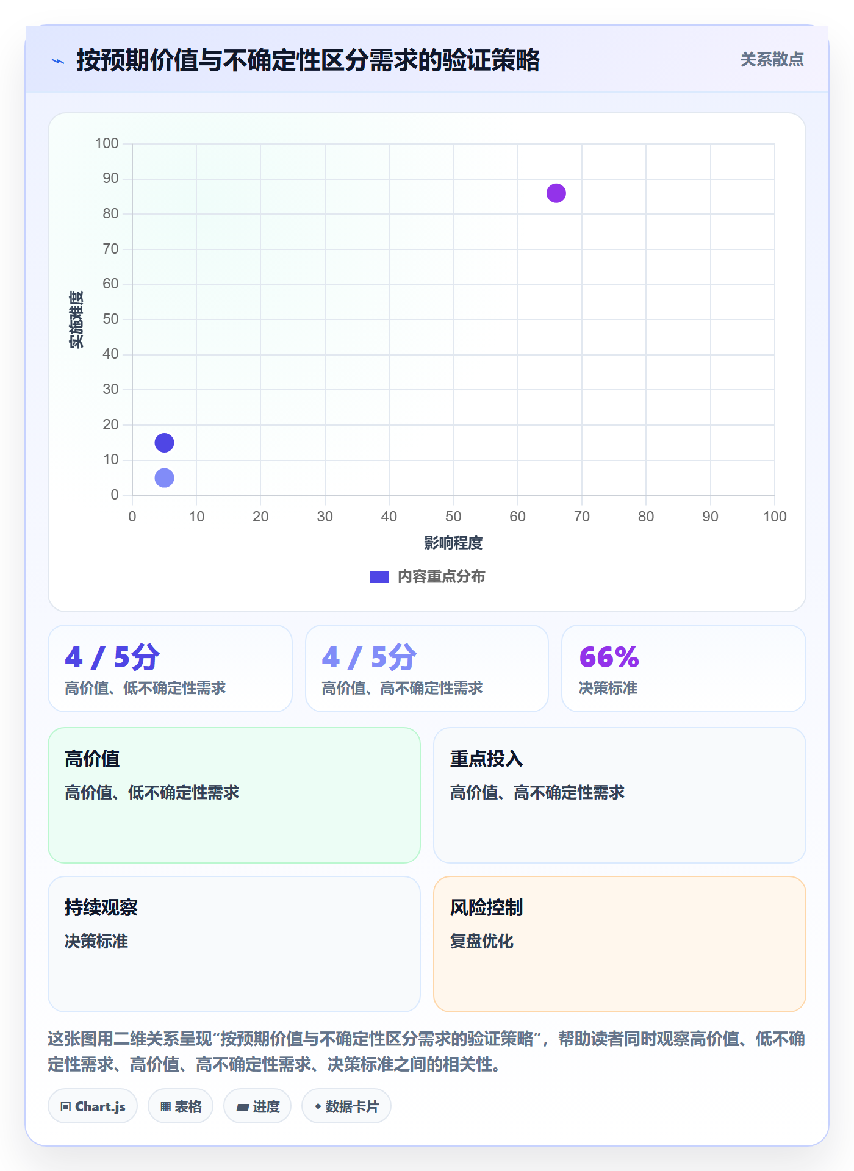Click the 决策标准 label under 66%
Image resolution: width=854 pixels, height=1171 pixels.
click(x=608, y=688)
